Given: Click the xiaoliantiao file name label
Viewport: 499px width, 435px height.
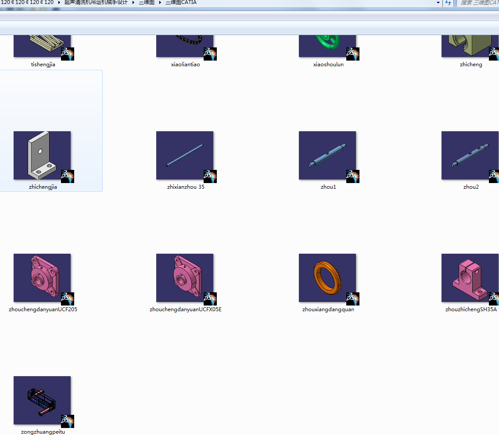Looking at the screenshot, I should point(186,64).
